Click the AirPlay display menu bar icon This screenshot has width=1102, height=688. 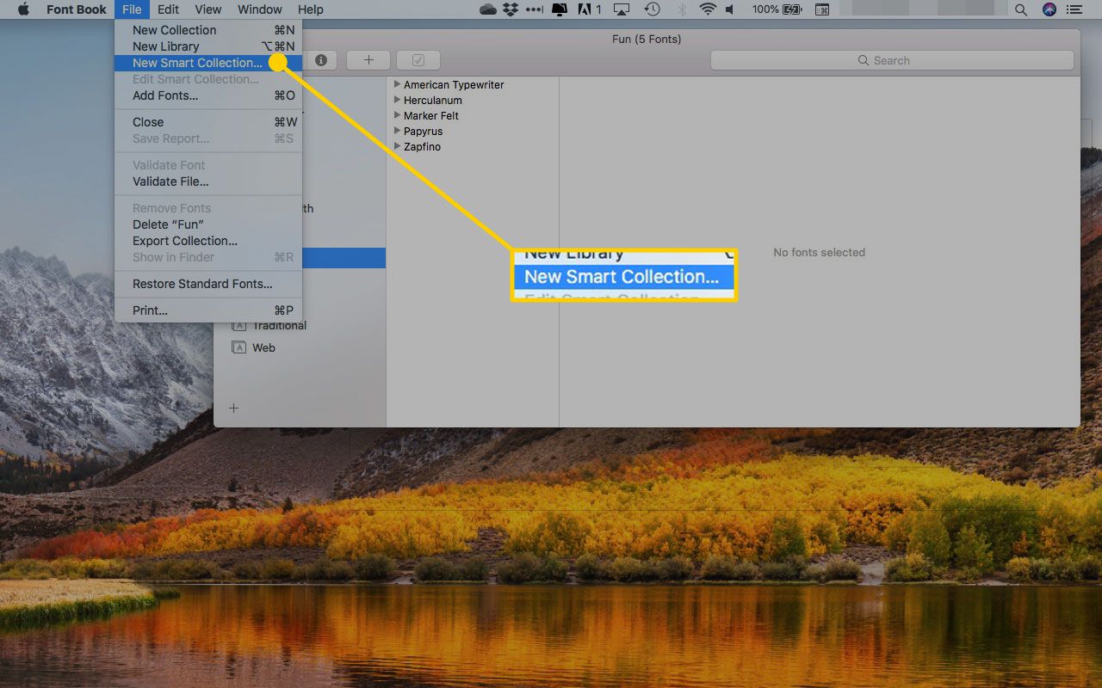click(622, 9)
